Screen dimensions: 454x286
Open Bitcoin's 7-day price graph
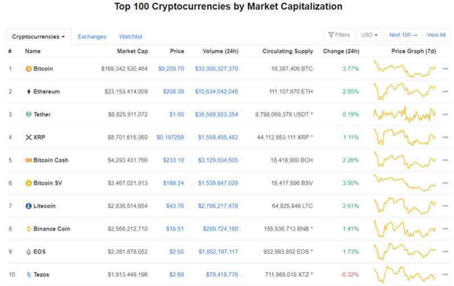pos(405,69)
